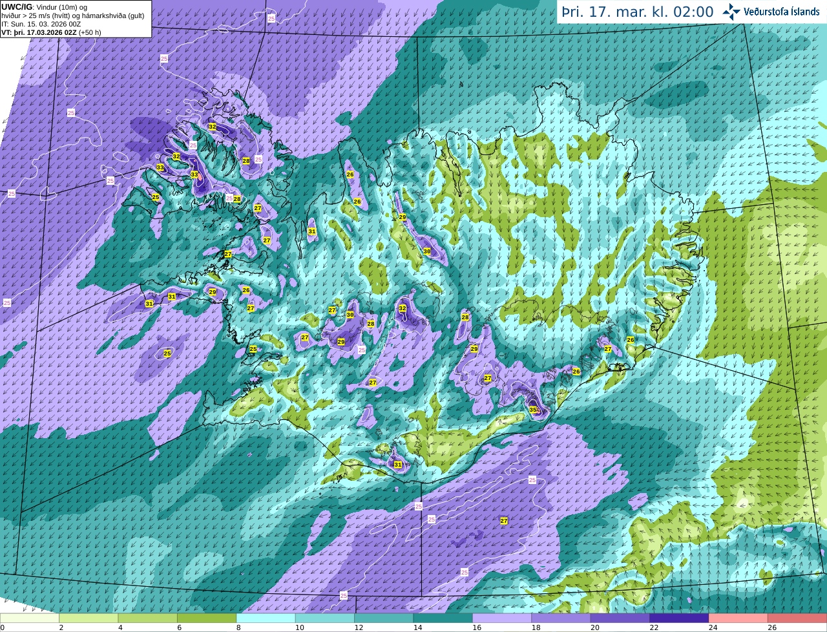Image resolution: width=827 pixels, height=632 pixels.
Task: Click the Veðurstofa Íslands name text
Action: pos(782,12)
